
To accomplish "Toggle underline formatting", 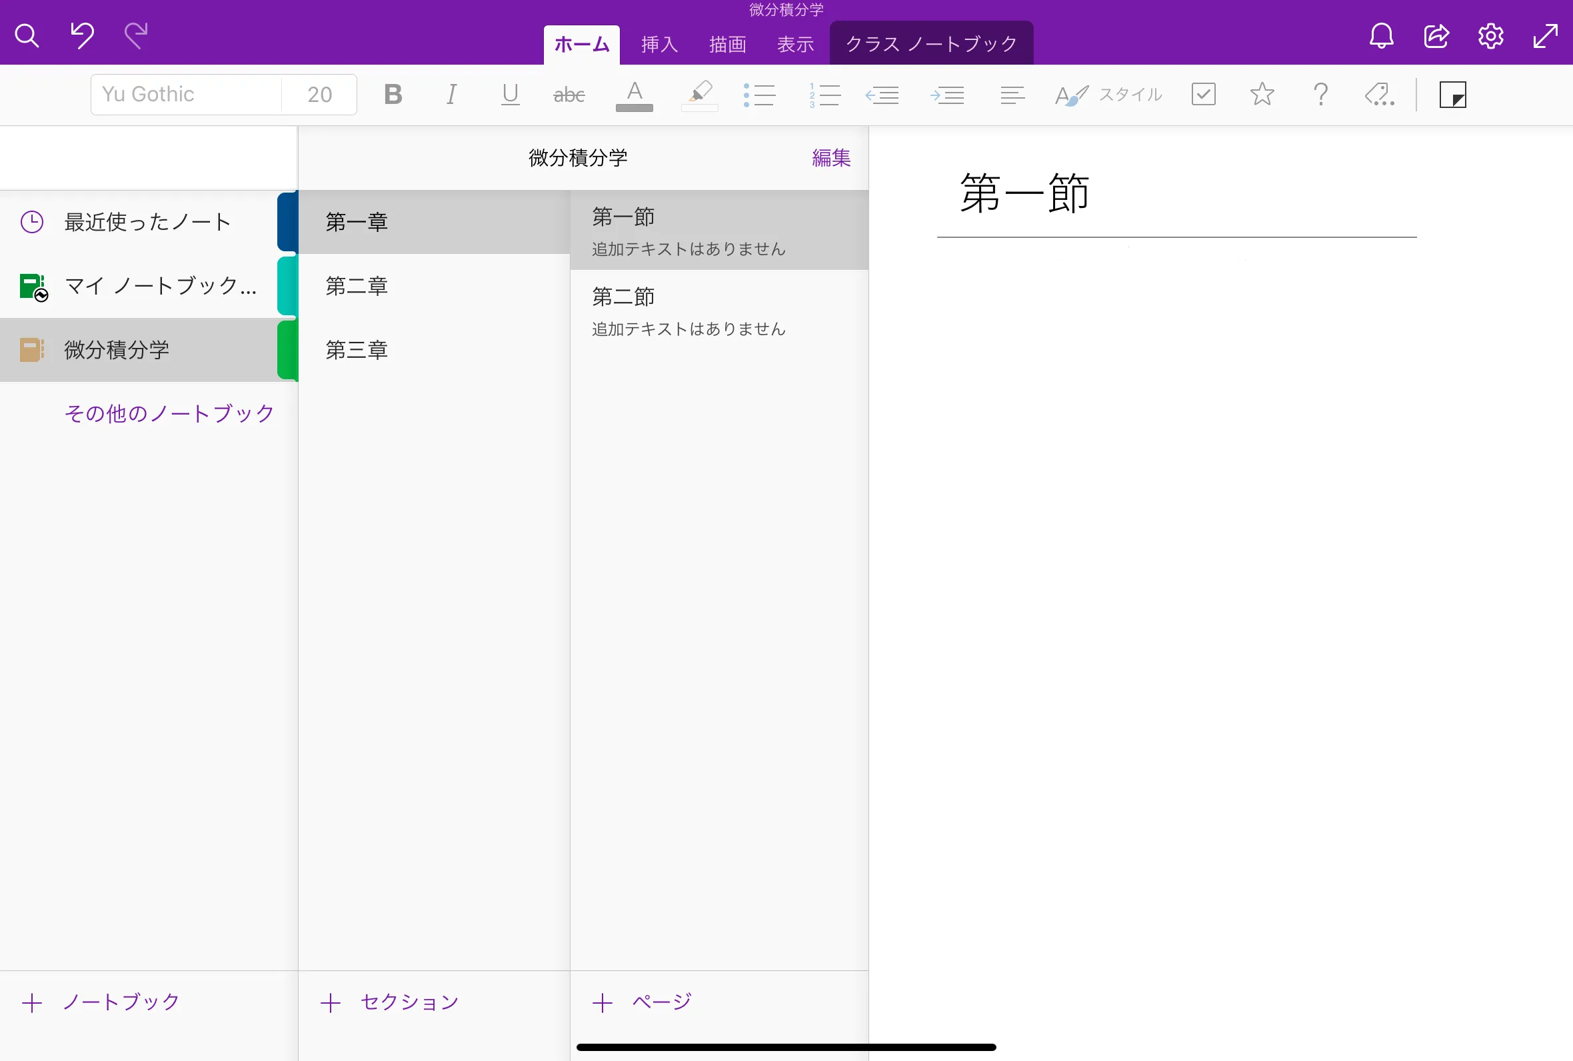I will pos(510,95).
